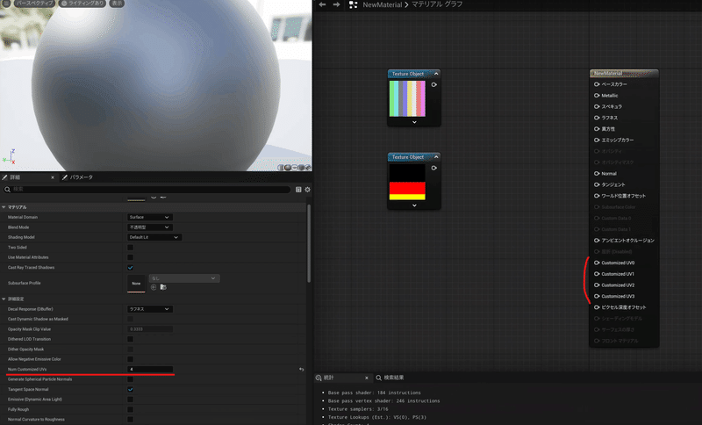Uncheck Tangent Space Normal
Viewport: 702px width, 425px height.
click(x=130, y=389)
